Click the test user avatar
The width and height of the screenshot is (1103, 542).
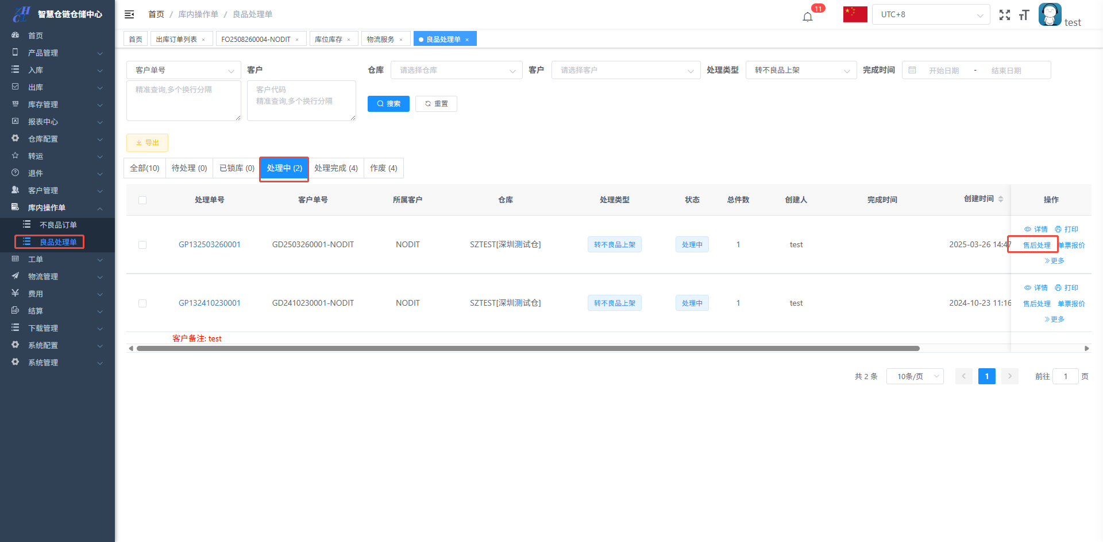click(x=1050, y=14)
